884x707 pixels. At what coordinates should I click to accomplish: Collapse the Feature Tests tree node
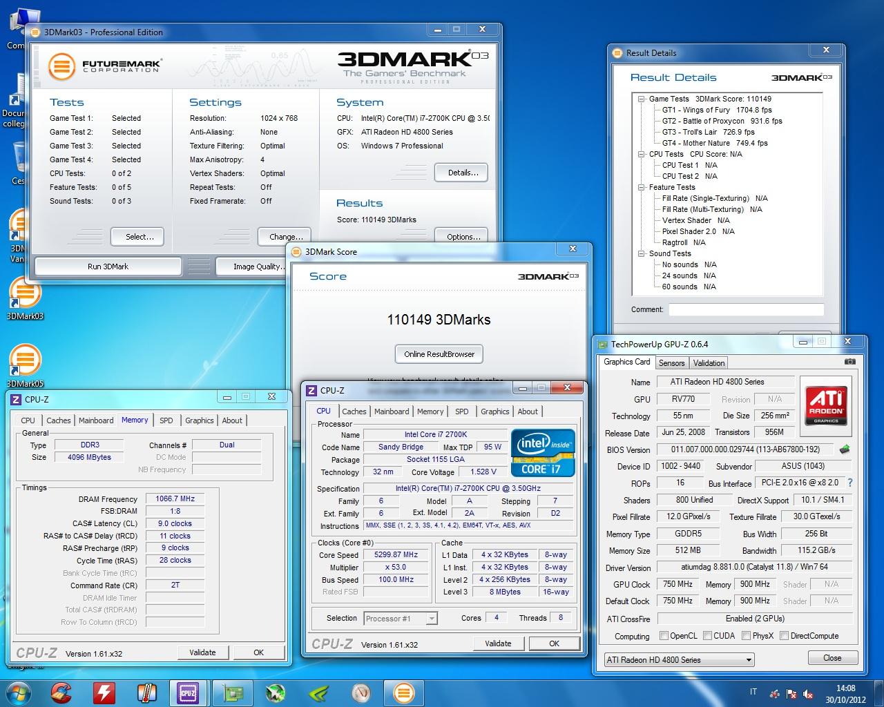(x=642, y=187)
